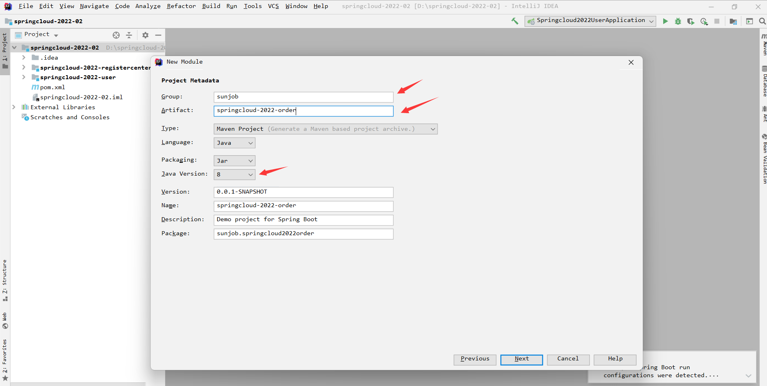Image resolution: width=767 pixels, height=386 pixels.
Task: Click springcloud-2022-02 breadcrumb in navigation bar
Action: tap(44, 21)
